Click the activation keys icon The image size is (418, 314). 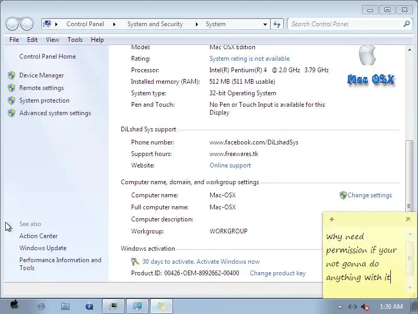click(135, 261)
